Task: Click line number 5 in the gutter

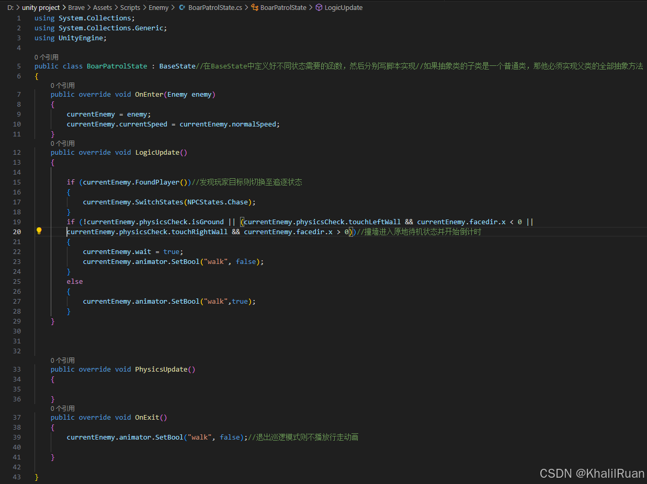Action: pos(19,66)
